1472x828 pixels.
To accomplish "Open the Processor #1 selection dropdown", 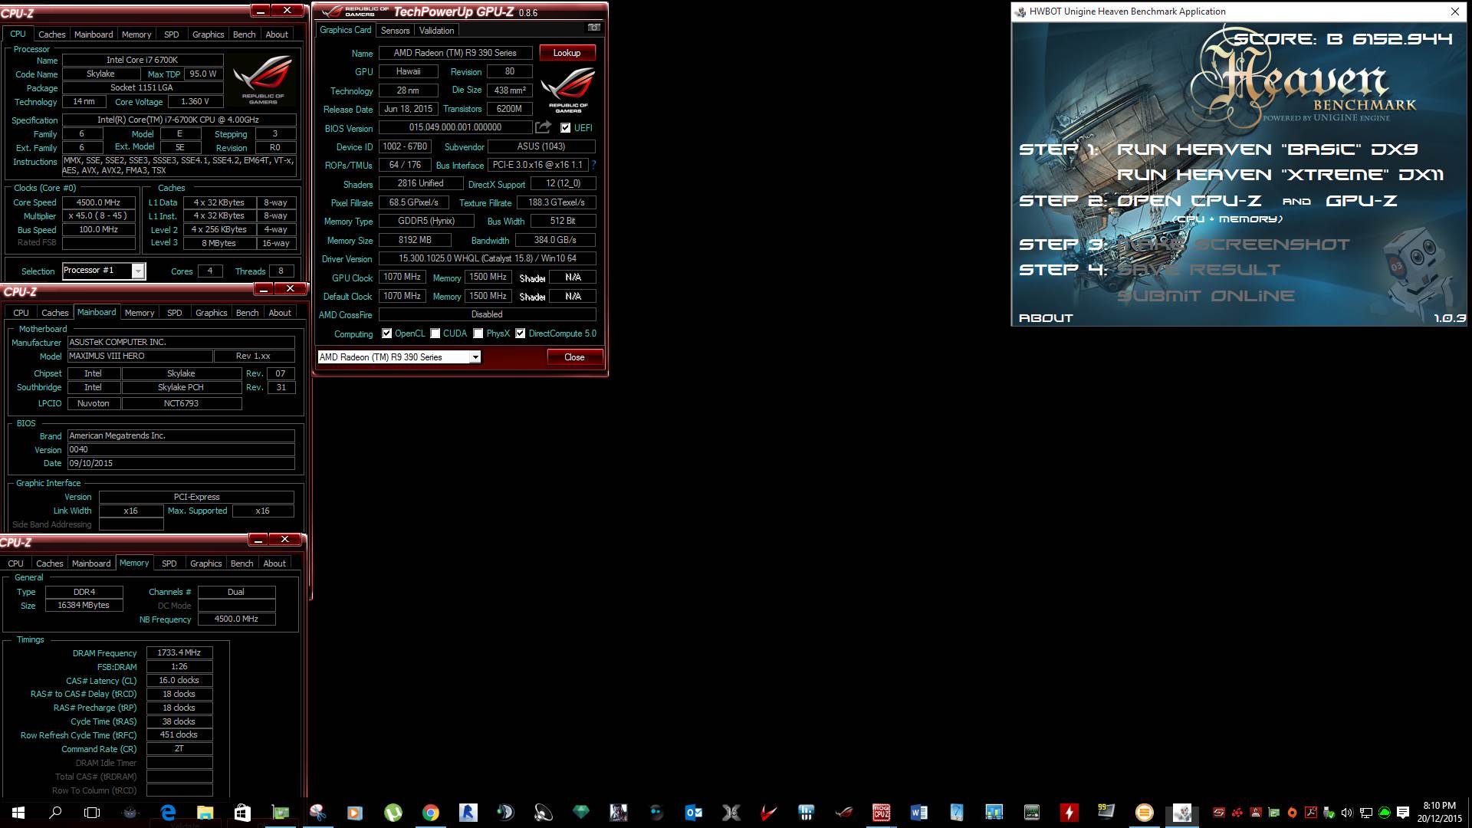I will point(103,271).
